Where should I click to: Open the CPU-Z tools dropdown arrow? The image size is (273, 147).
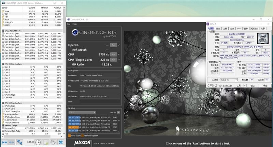point(245,85)
